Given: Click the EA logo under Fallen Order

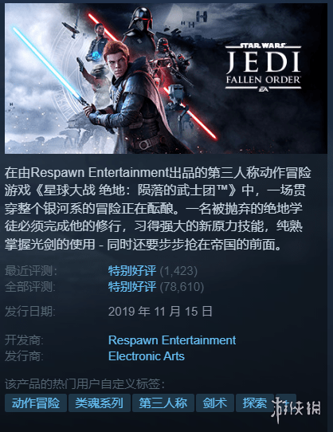Looking at the screenshot, I should point(263,89).
